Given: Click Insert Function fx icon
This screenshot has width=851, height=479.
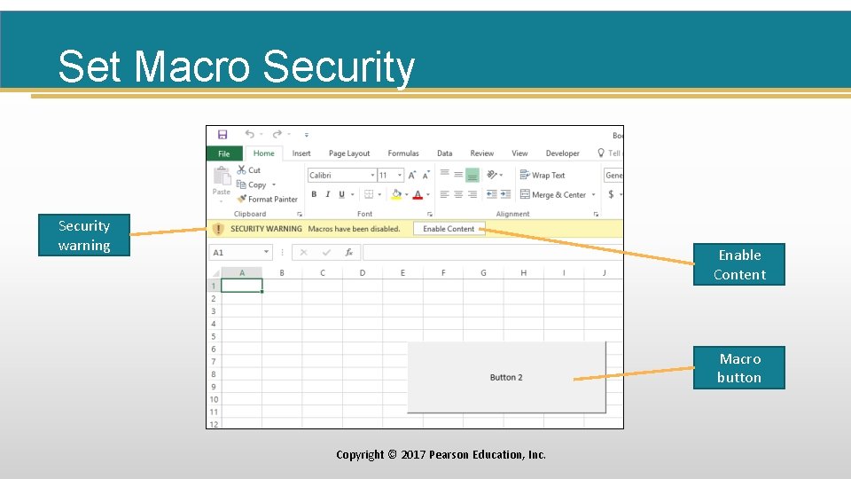Looking at the screenshot, I should coord(349,252).
